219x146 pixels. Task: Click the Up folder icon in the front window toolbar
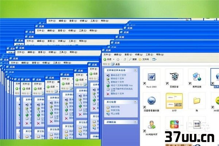pyautogui.click(x=125, y=59)
